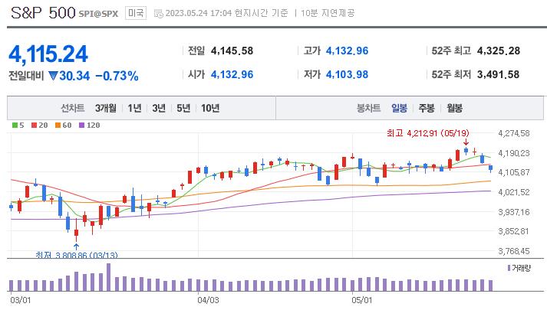Click the tallest volume bar in March

pos(108,277)
